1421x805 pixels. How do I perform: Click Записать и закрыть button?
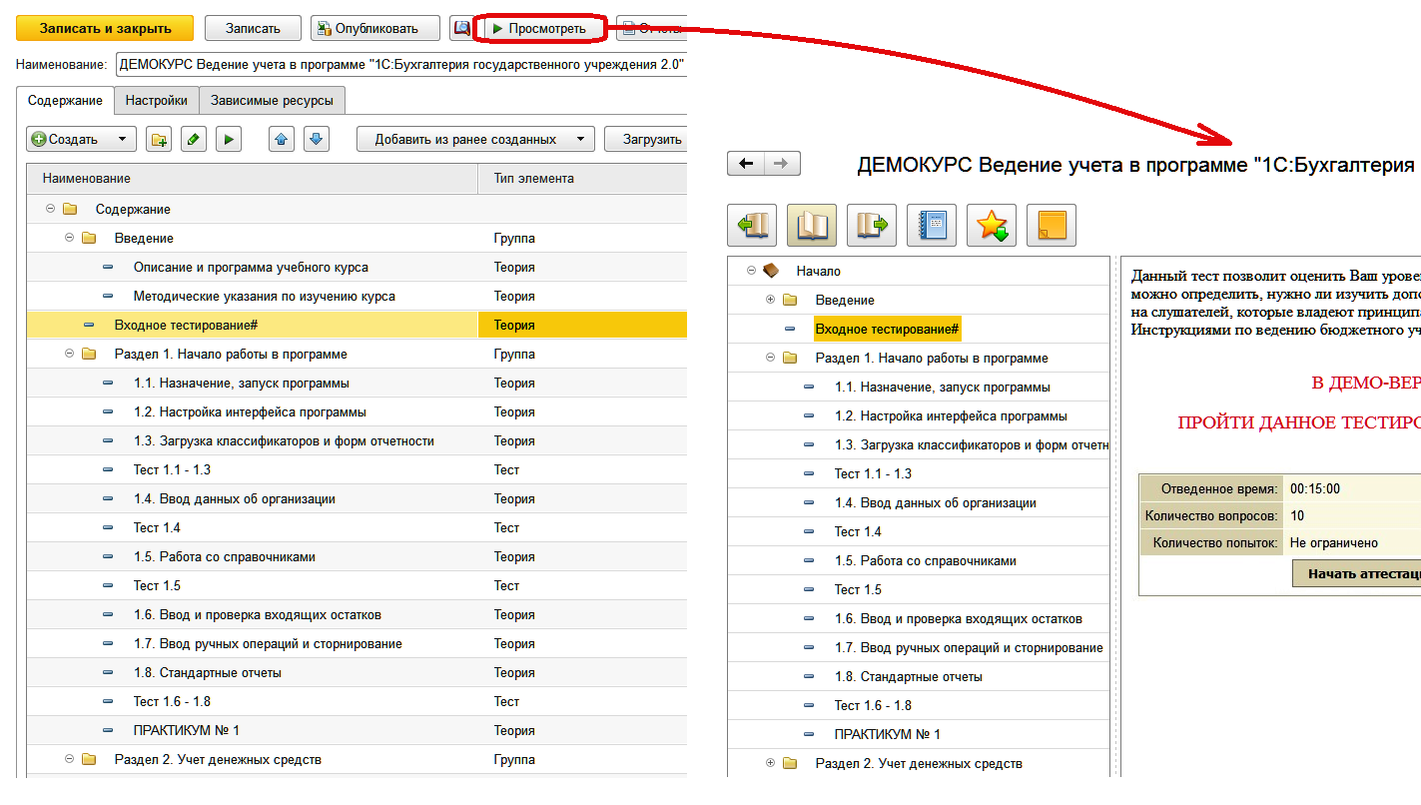pyautogui.click(x=105, y=29)
